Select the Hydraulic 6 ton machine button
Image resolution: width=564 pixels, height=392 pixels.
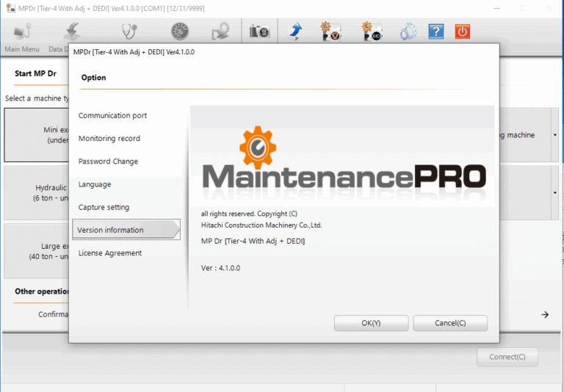click(x=36, y=193)
